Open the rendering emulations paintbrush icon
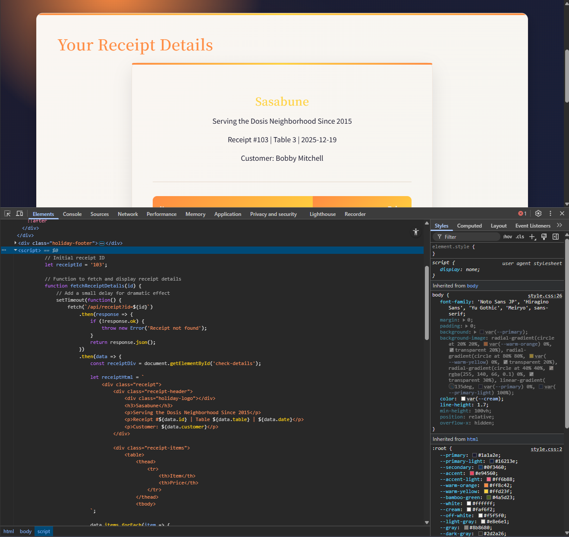This screenshot has height=537, width=569. coord(544,237)
